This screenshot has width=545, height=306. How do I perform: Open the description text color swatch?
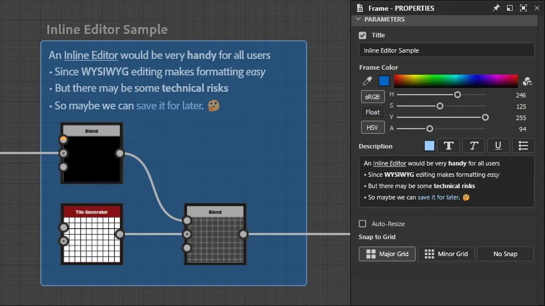point(429,146)
